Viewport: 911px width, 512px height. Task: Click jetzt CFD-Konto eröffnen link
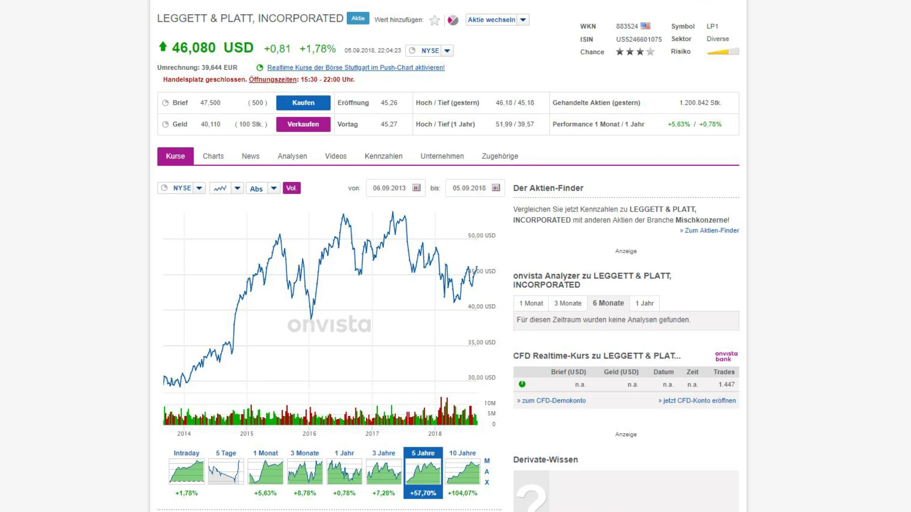tap(697, 401)
